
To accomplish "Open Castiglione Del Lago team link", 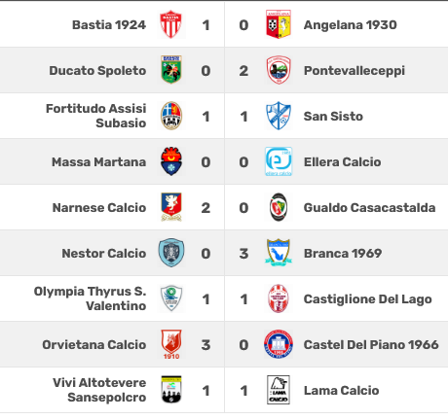I will click(367, 299).
